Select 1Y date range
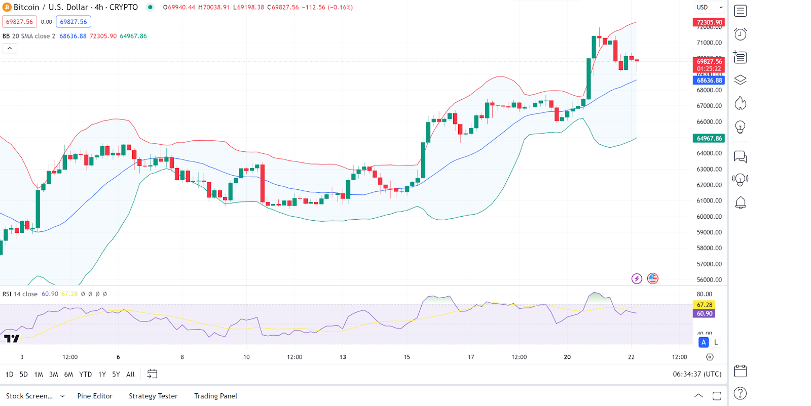This screenshot has width=811, height=406. pos(102,374)
